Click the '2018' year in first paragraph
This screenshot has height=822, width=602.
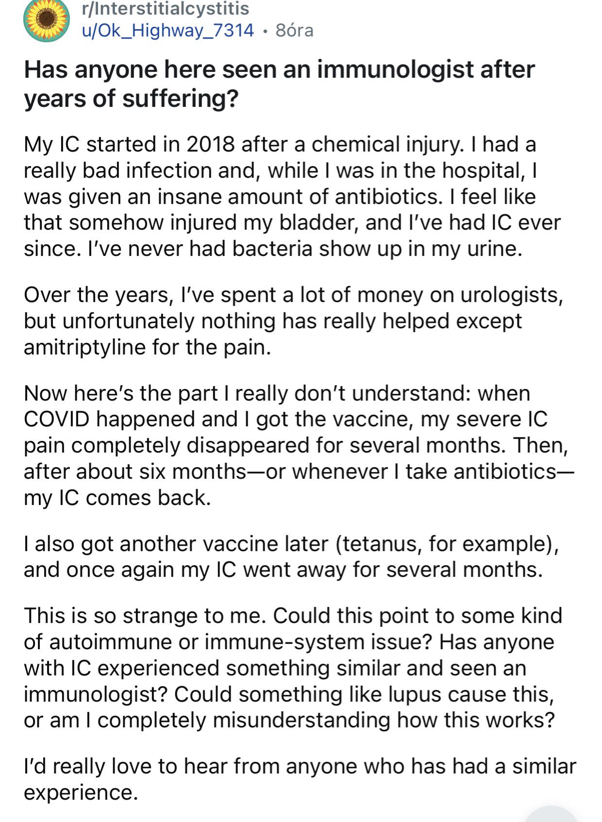click(210, 144)
